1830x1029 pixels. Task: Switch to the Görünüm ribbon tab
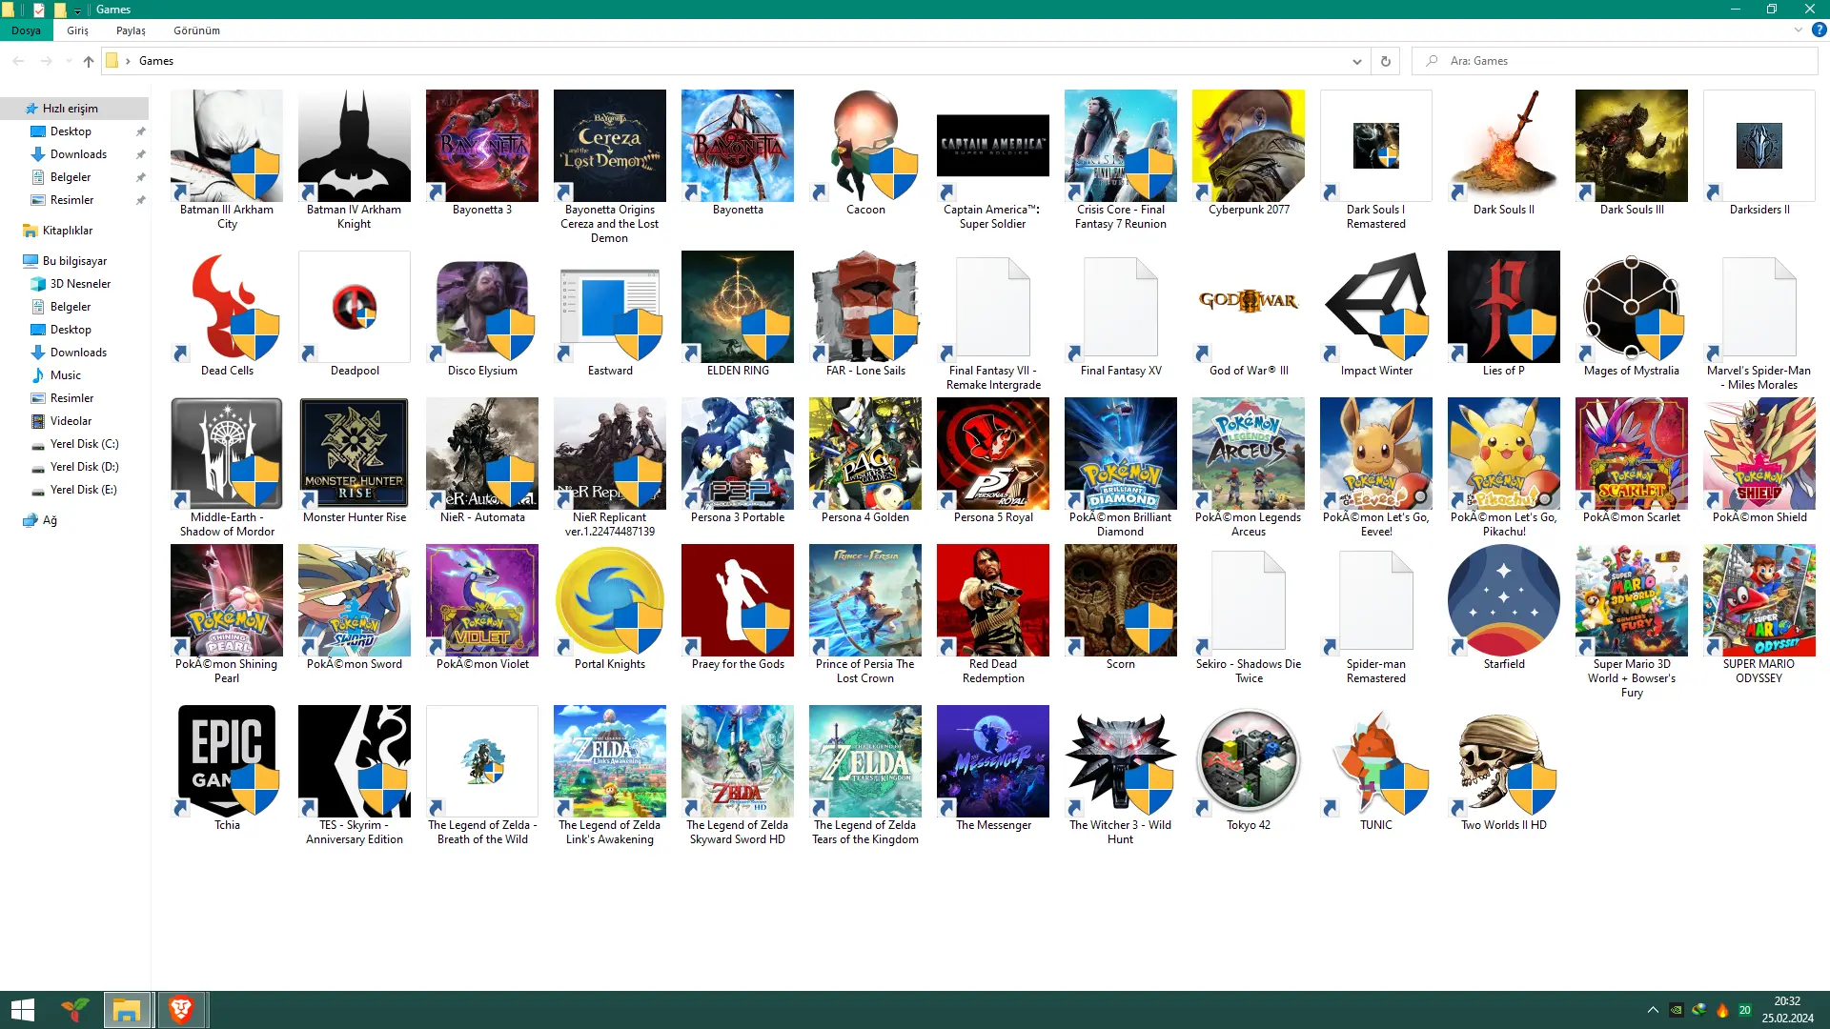tap(196, 30)
